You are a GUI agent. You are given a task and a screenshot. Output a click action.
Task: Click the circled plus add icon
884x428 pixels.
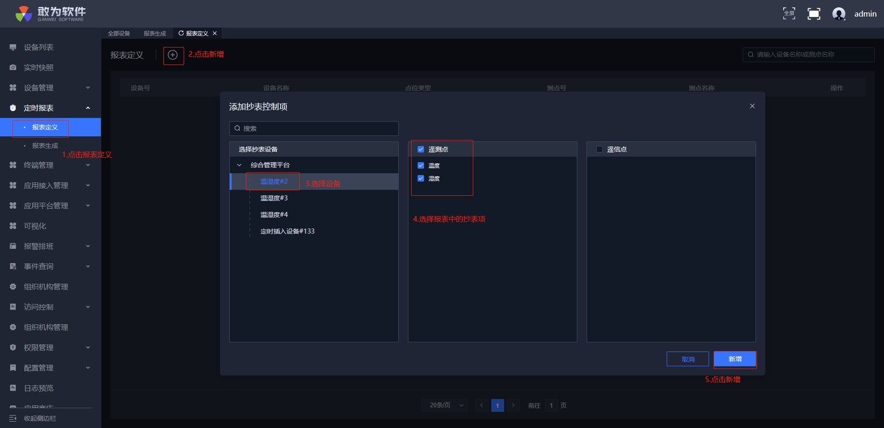(x=173, y=55)
